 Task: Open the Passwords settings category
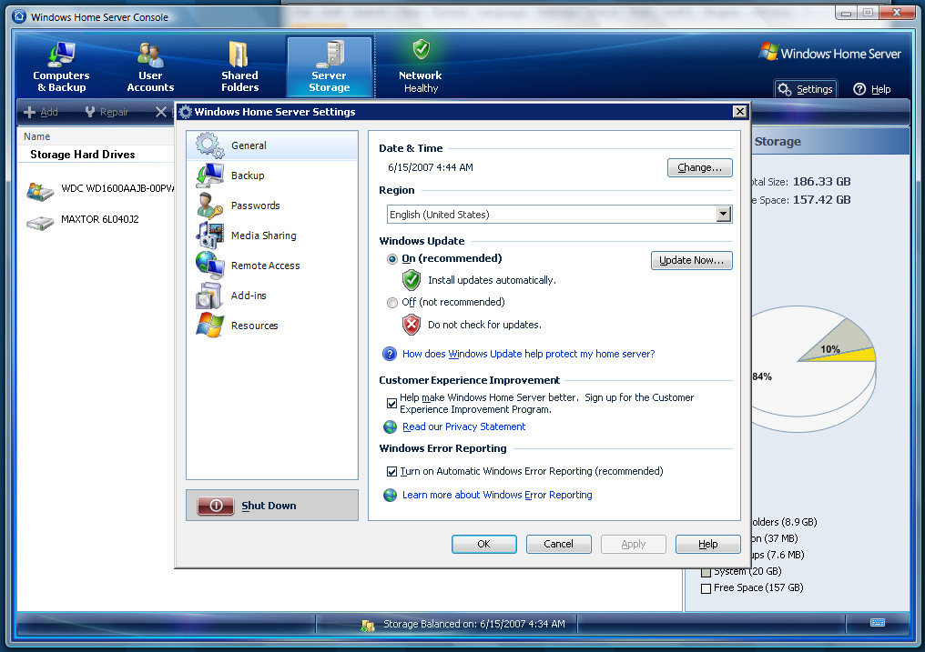pos(255,206)
